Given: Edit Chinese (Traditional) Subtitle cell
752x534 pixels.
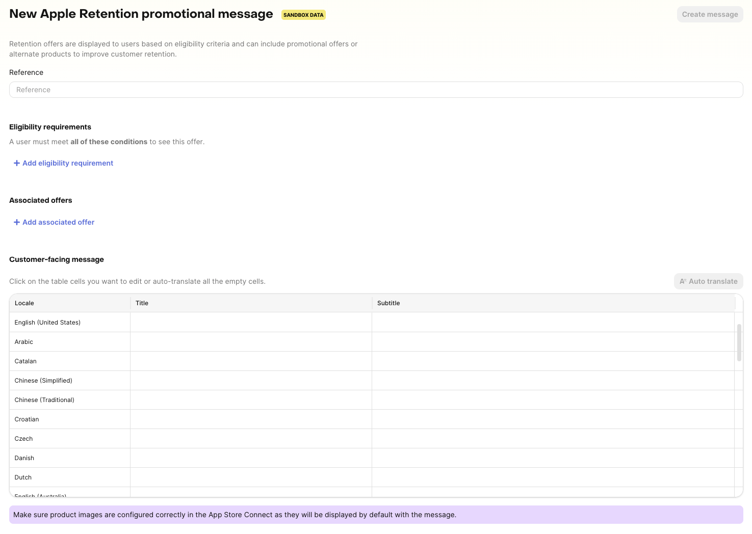Looking at the screenshot, I should [553, 399].
